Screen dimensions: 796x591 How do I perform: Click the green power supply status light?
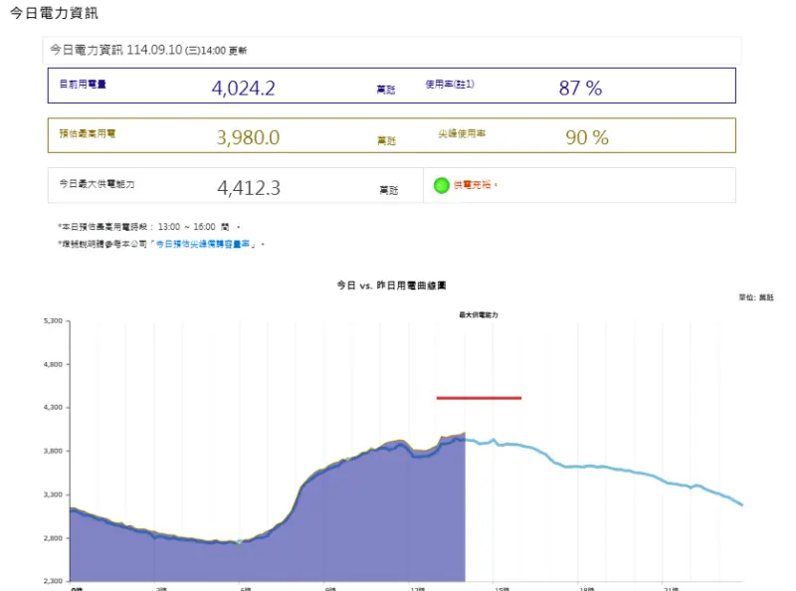coord(442,185)
